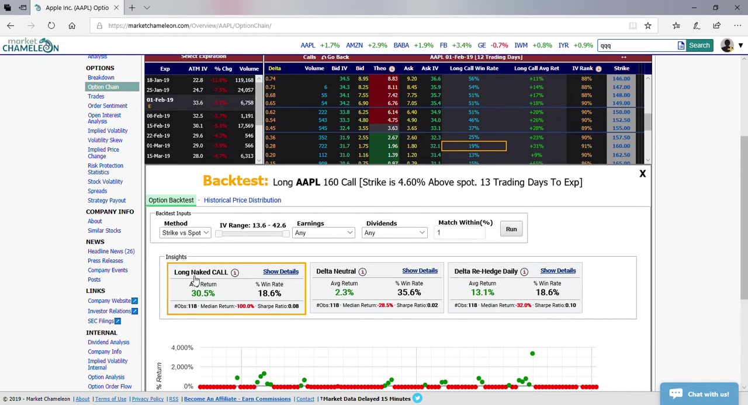Select the 22-Feb-19 expiration row

158,135
